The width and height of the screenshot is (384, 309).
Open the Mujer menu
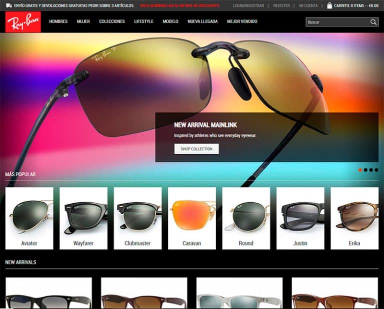83,21
